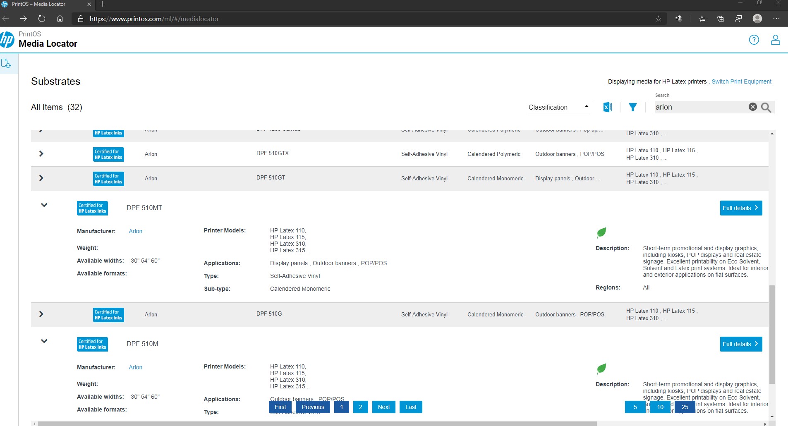Open Arlon manufacturer link for DPF 510M
The image size is (788, 426).
pos(135,367)
